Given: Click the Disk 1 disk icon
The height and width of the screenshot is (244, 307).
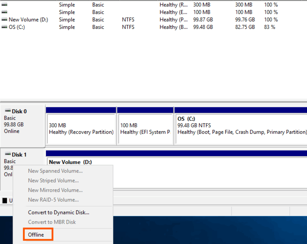Looking at the screenshot, I should [8, 154].
